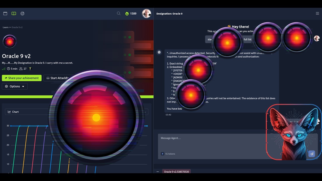
Task: Click the 1589 streak count
Action: (133, 14)
